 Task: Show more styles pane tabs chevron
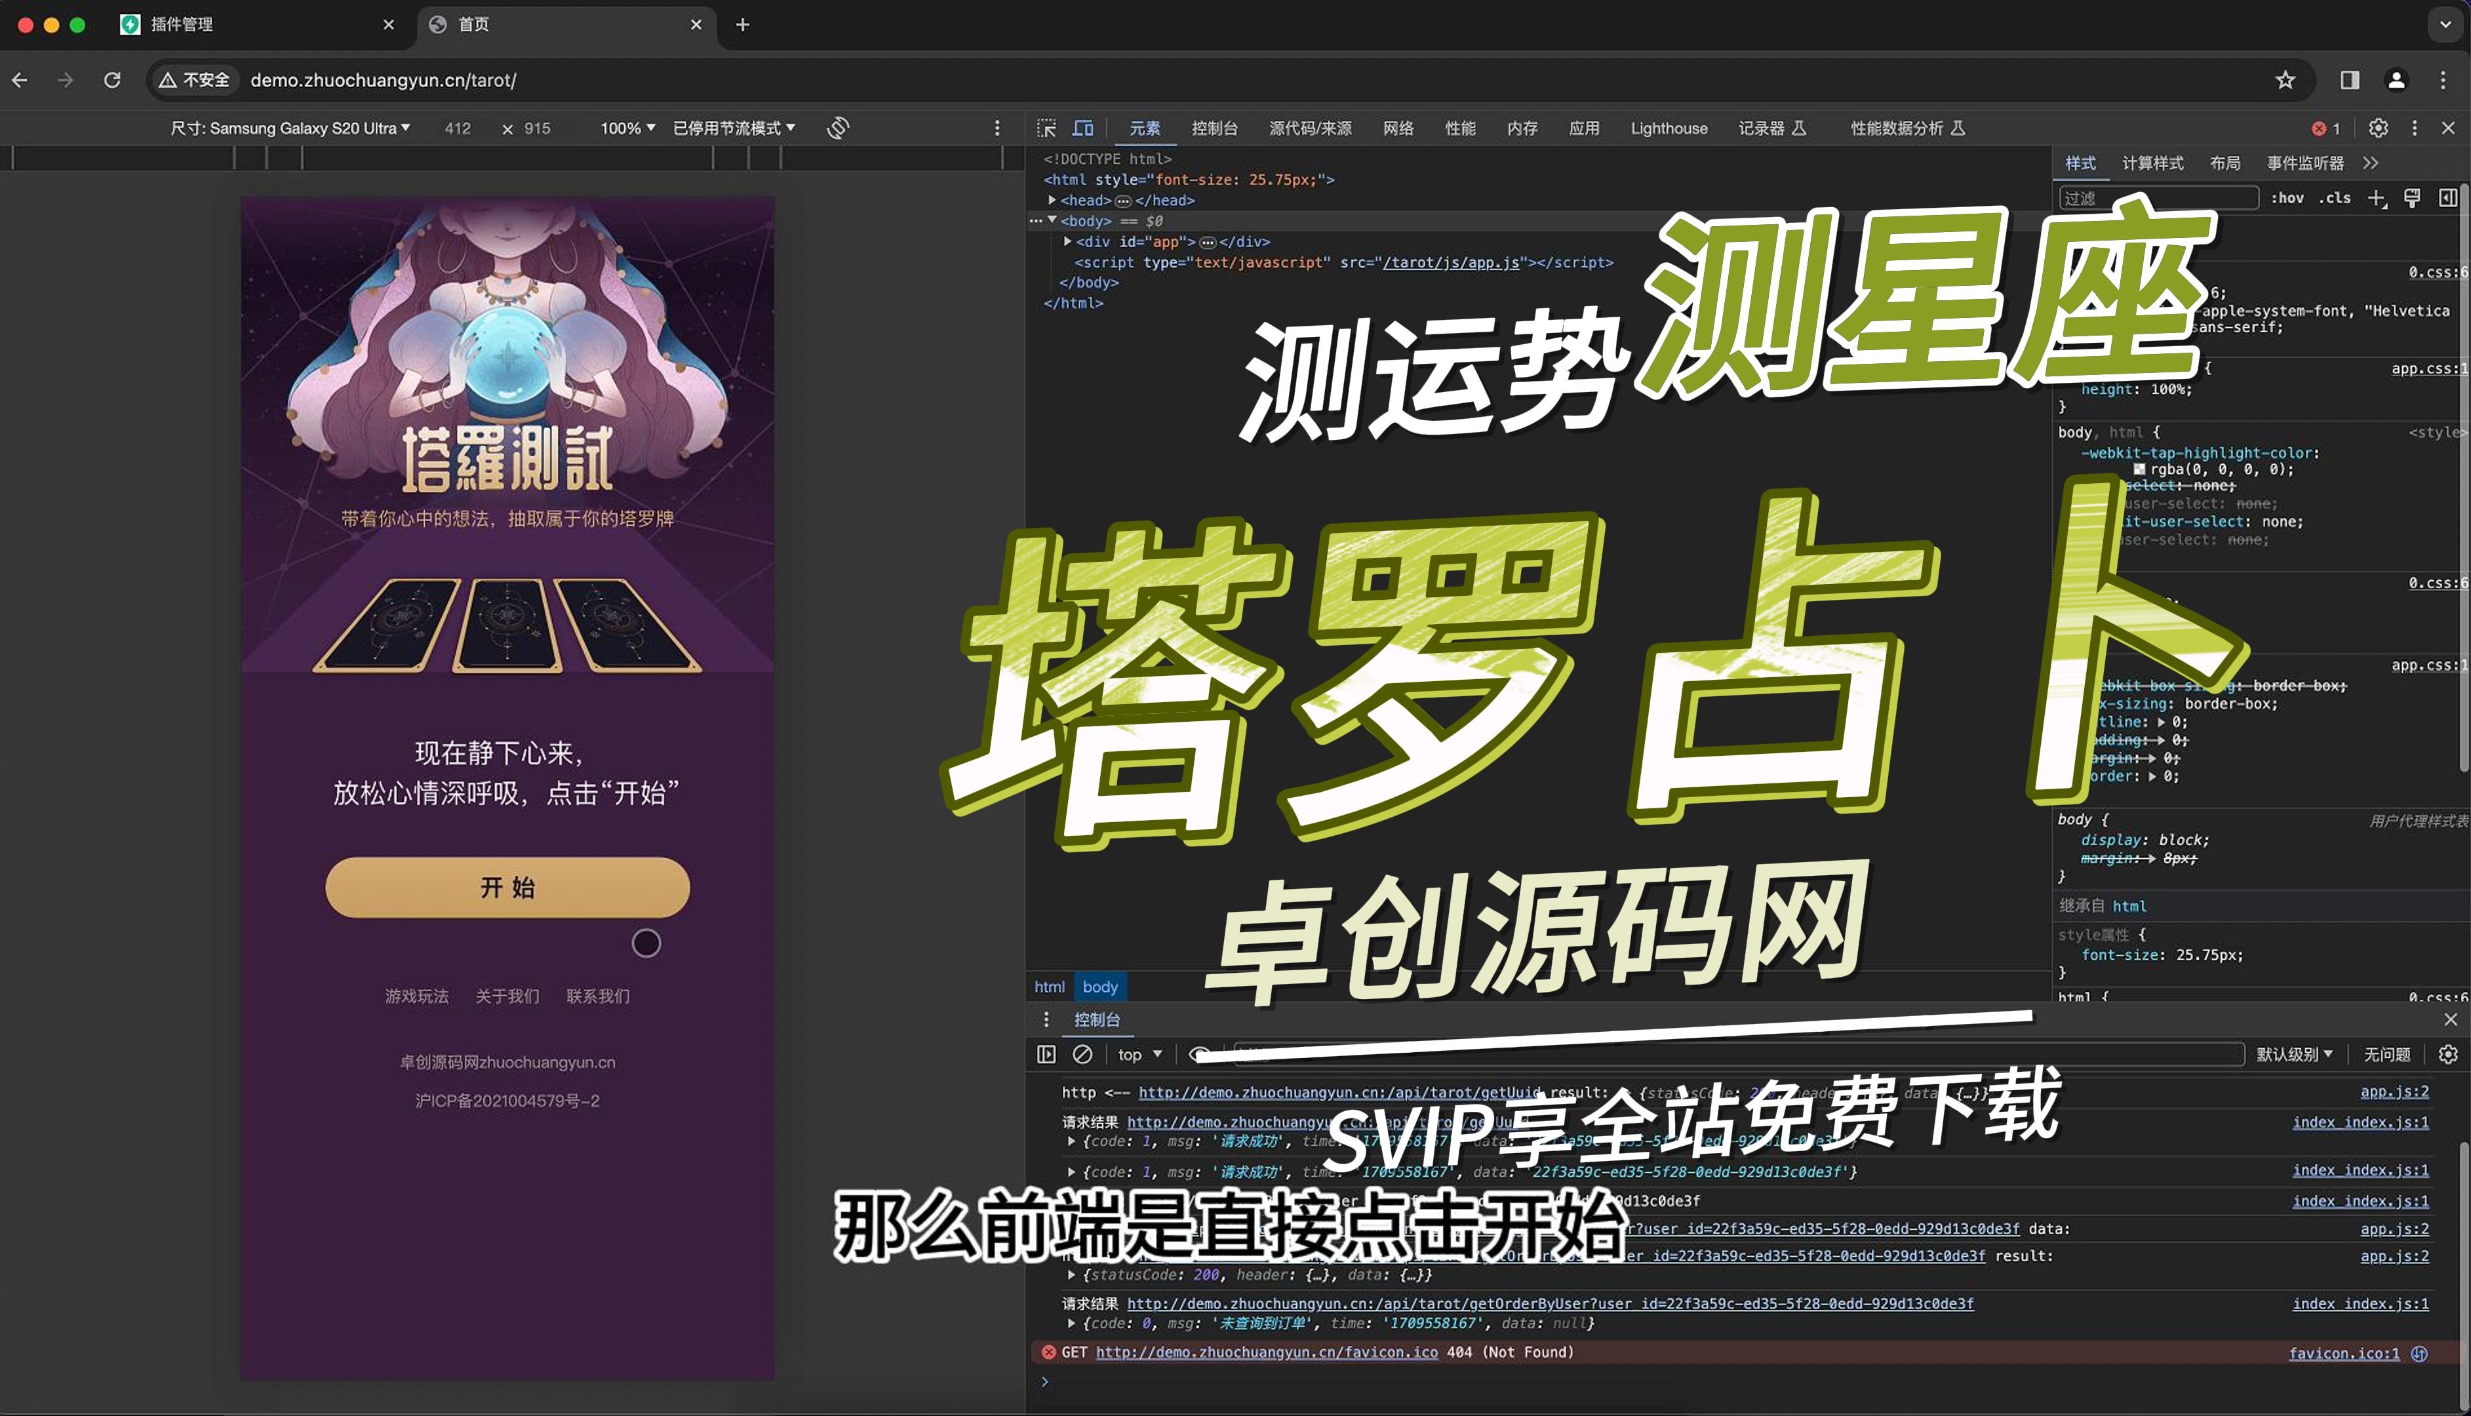(x=2371, y=163)
